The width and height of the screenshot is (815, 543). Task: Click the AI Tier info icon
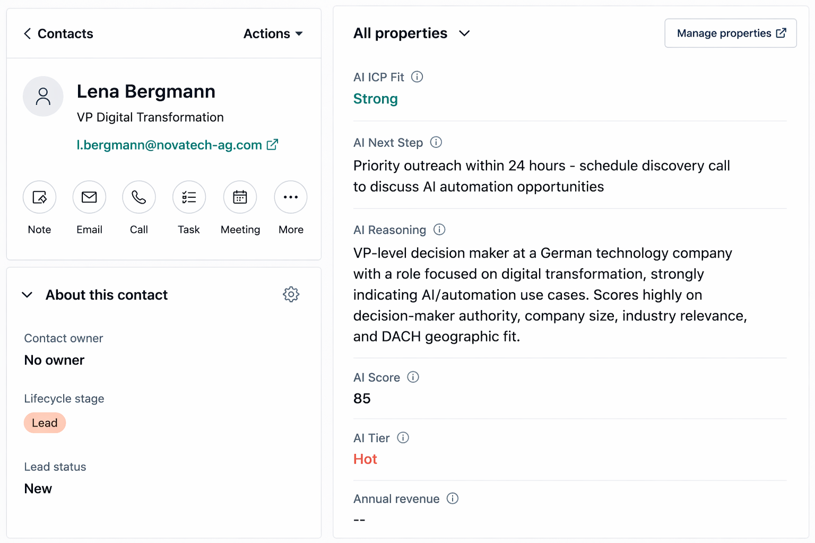(x=403, y=437)
